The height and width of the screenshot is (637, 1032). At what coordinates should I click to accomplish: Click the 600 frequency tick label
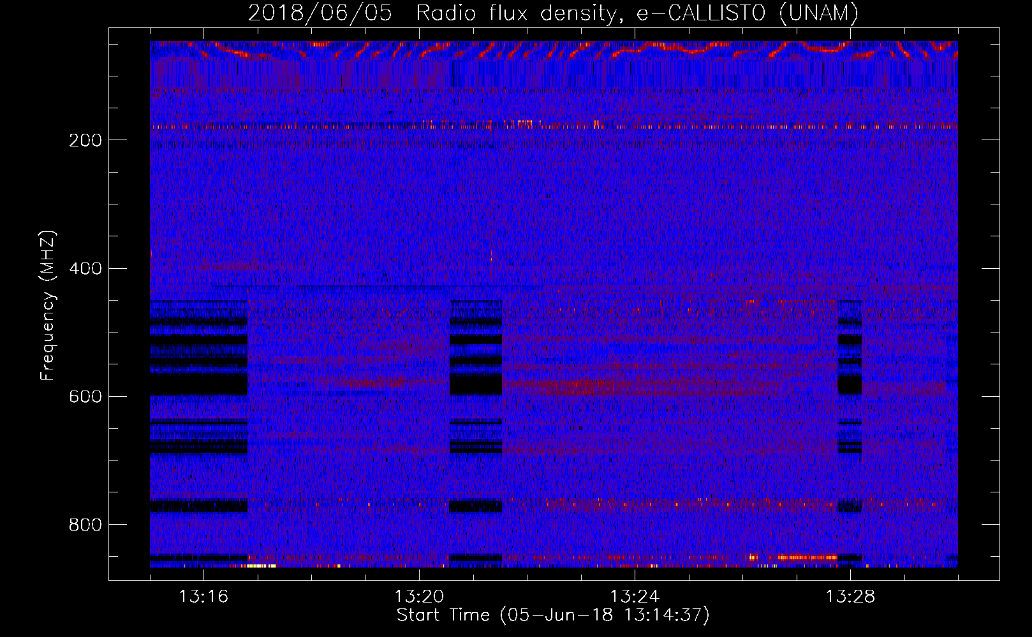pos(85,397)
